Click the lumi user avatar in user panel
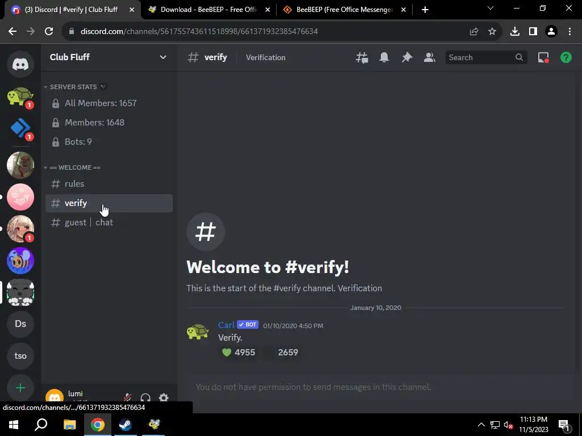 tap(55, 397)
